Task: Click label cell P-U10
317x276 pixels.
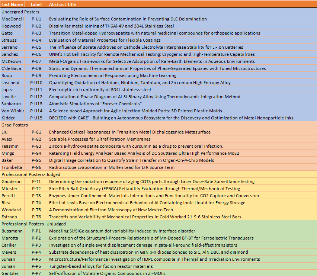Action: coord(36,83)
